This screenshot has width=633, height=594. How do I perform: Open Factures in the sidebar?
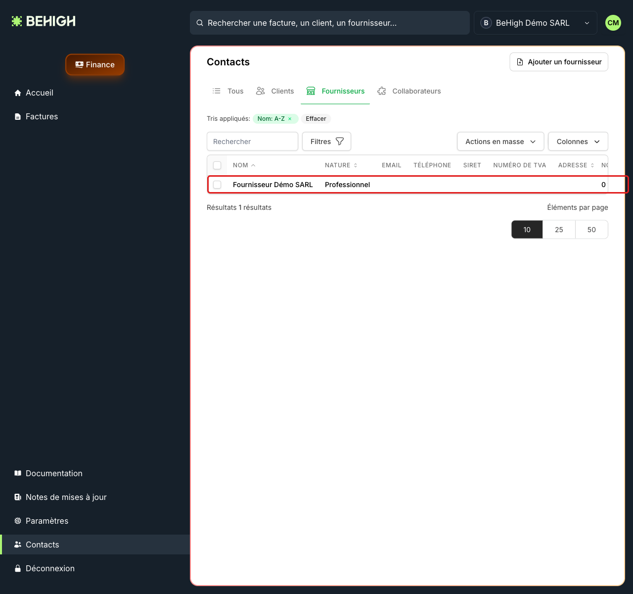(95, 117)
